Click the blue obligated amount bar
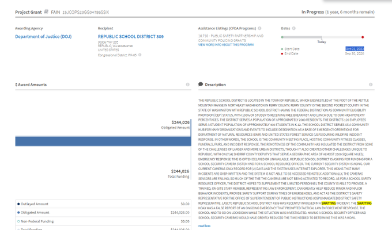The width and height of the screenshot is (392, 230). (103, 141)
